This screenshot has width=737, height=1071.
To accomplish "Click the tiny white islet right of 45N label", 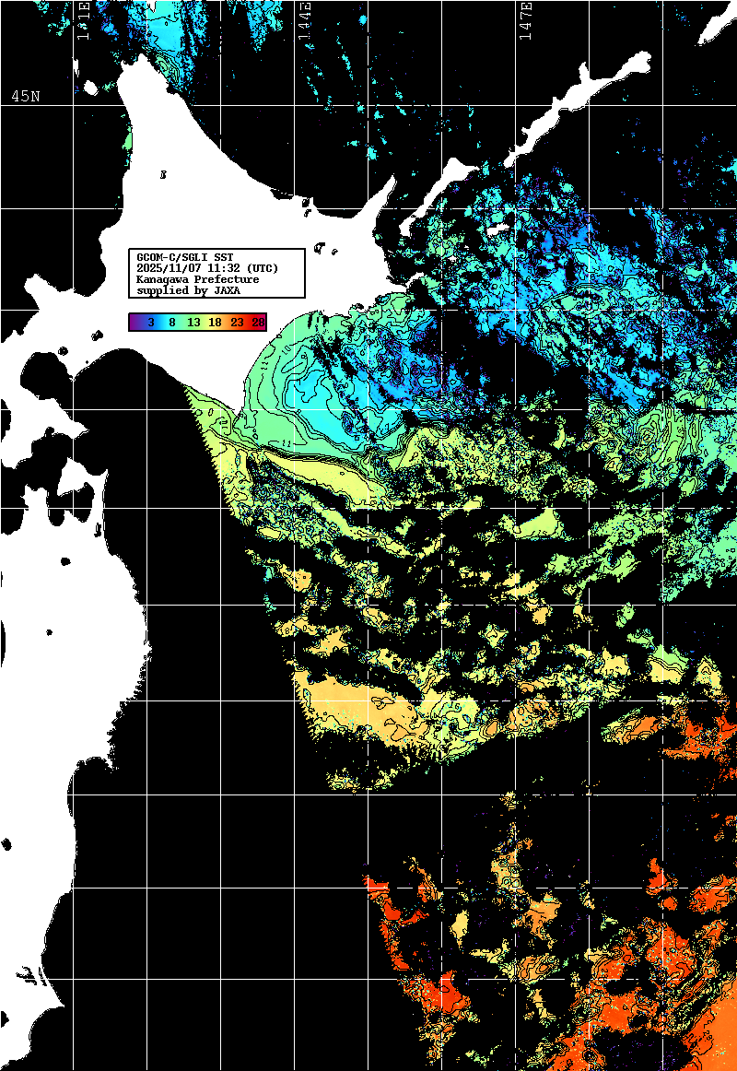I will point(92,89).
